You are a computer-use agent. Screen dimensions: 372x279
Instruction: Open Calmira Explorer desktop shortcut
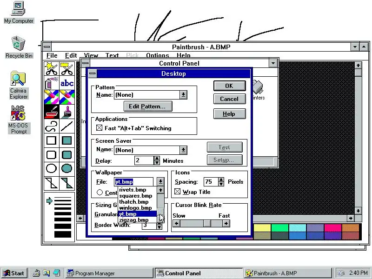coord(19,85)
